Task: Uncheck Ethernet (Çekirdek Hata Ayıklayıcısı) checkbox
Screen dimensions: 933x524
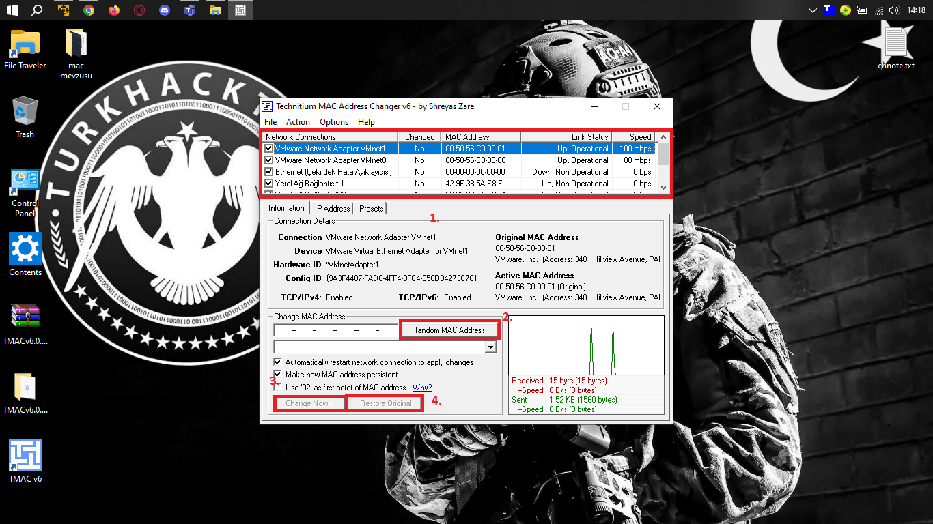Action: (x=268, y=172)
